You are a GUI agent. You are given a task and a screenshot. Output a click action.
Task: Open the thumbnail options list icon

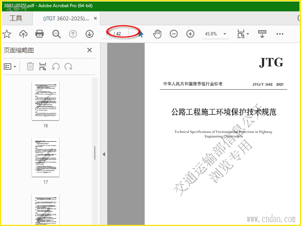(x=8, y=67)
